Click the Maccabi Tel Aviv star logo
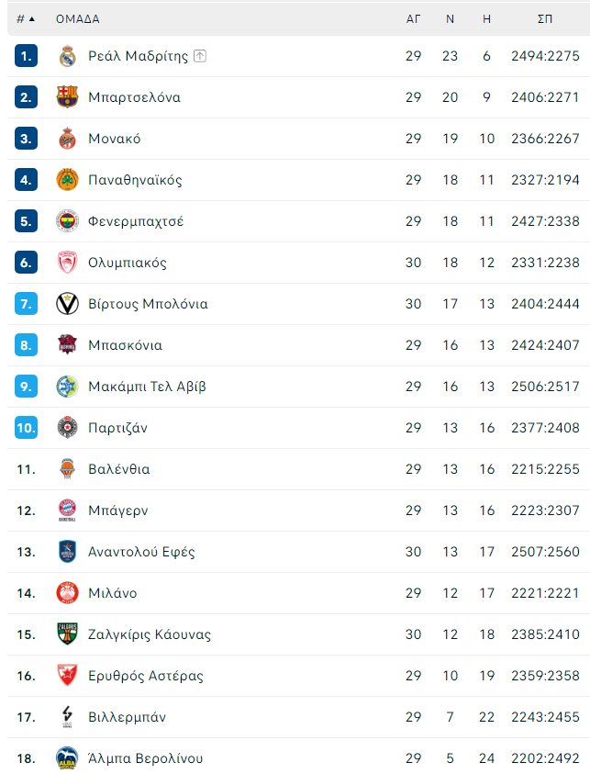590x774 pixels. click(68, 387)
